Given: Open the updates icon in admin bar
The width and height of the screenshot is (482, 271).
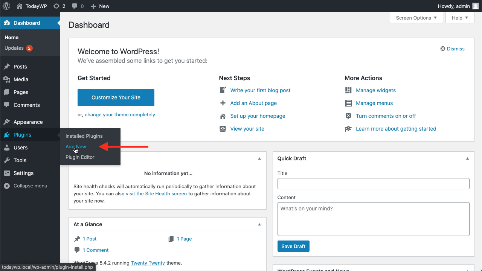Looking at the screenshot, I should pyautogui.click(x=56, y=6).
